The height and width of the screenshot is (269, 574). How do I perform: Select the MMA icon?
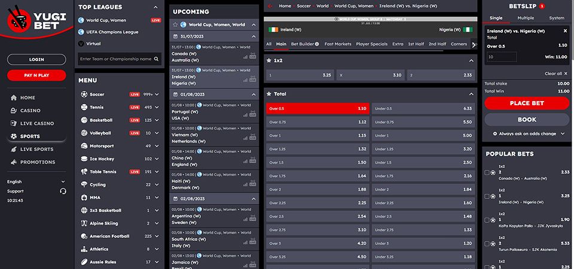[x=84, y=197]
